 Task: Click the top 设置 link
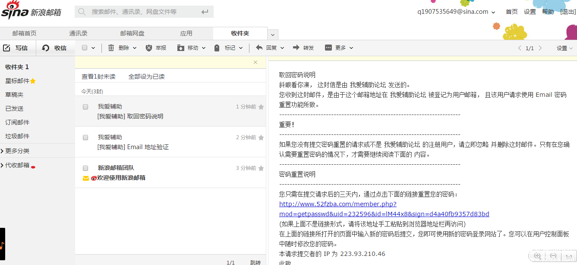(x=530, y=12)
